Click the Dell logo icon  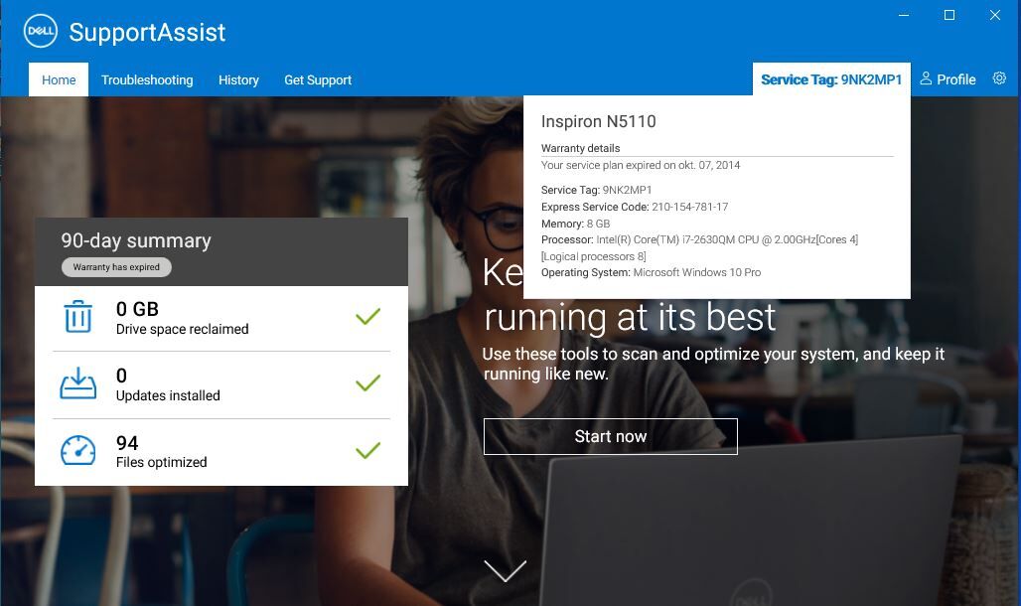[41, 31]
